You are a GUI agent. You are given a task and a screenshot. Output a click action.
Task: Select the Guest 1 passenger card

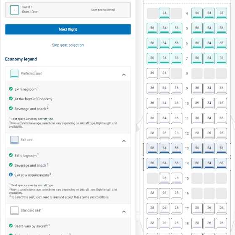click(68, 10)
